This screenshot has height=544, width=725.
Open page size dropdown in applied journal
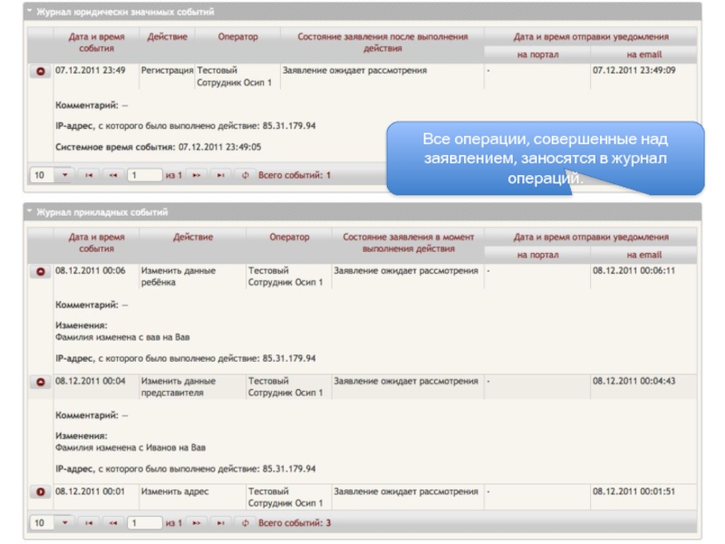point(65,523)
